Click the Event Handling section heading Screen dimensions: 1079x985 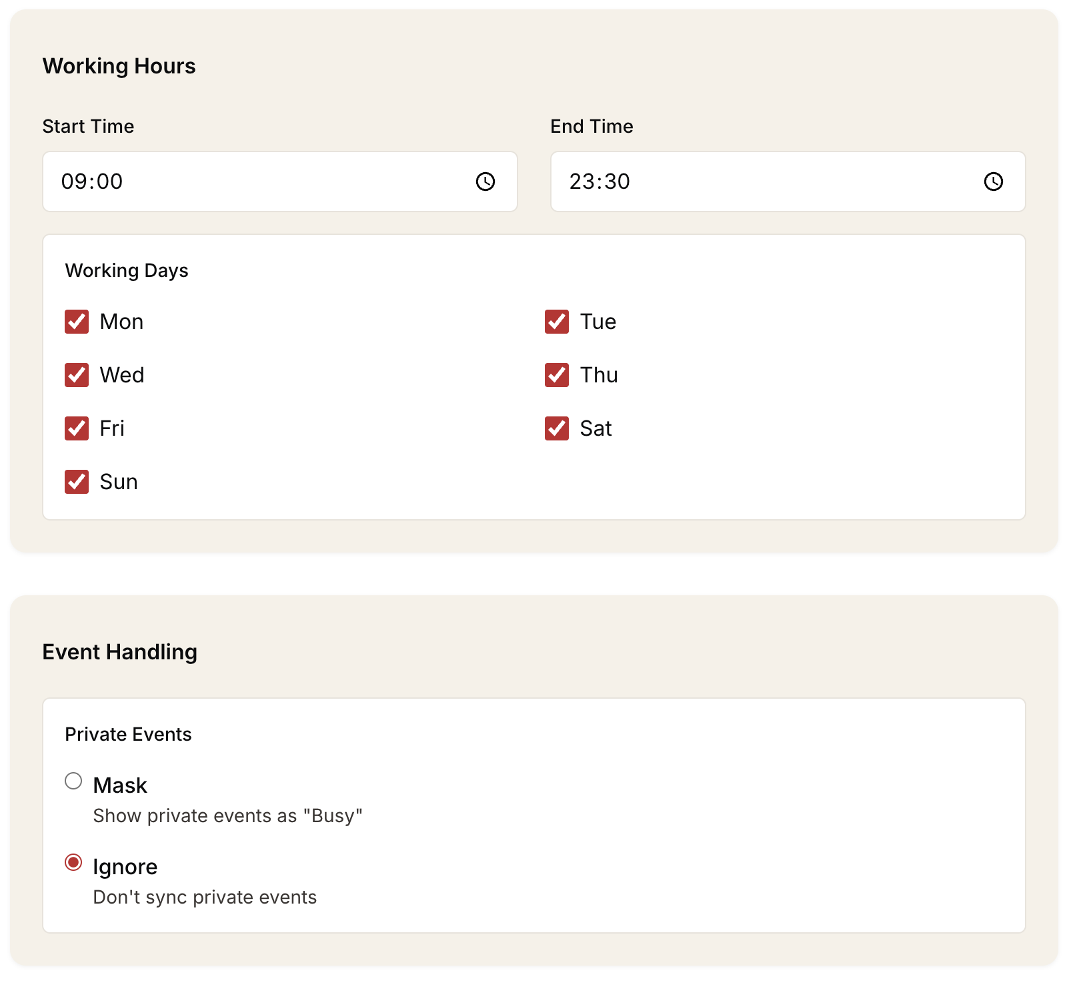pos(119,652)
